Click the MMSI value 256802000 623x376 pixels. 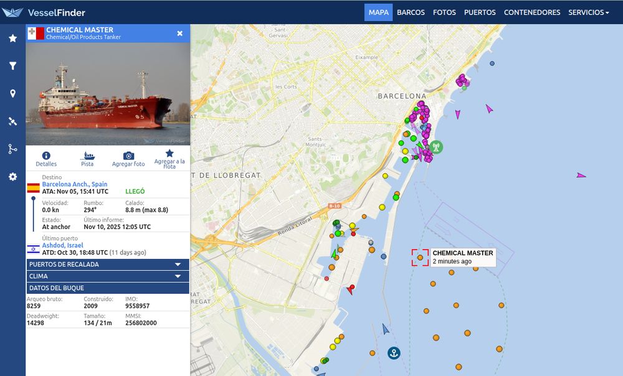pos(141,323)
